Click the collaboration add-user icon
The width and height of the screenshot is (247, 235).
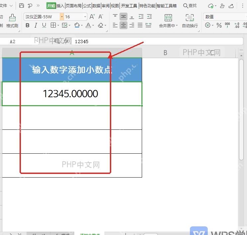click(222, 6)
